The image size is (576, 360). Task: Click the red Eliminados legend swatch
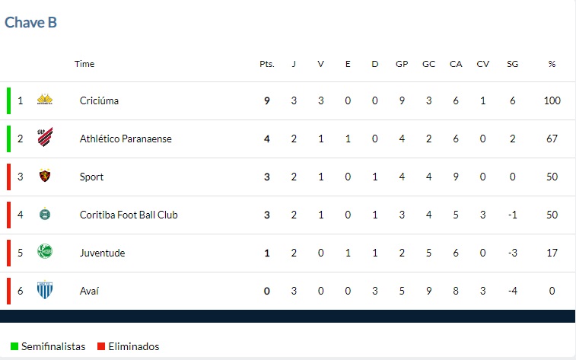click(101, 346)
